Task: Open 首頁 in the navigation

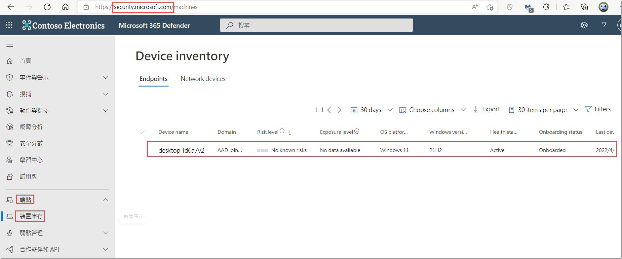Action: click(25, 61)
